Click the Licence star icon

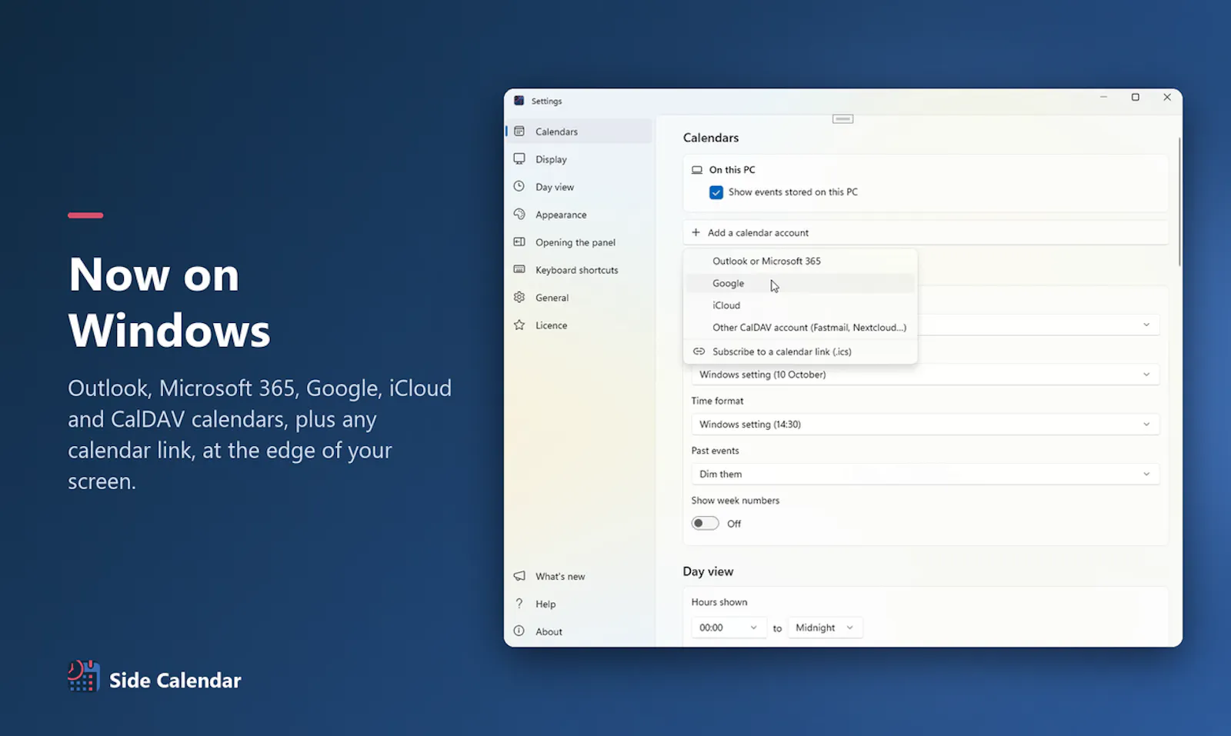[519, 325]
